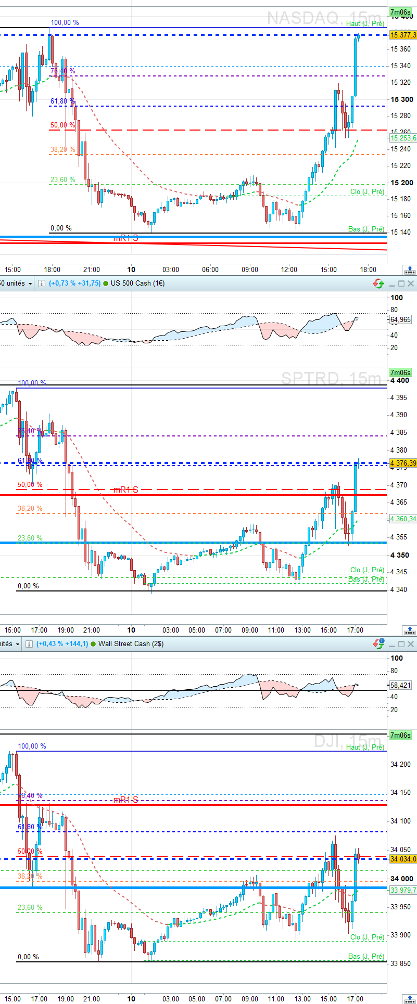
Task: Select NASDAQ Fibonacci 23,60 % label
Action: click(62, 180)
